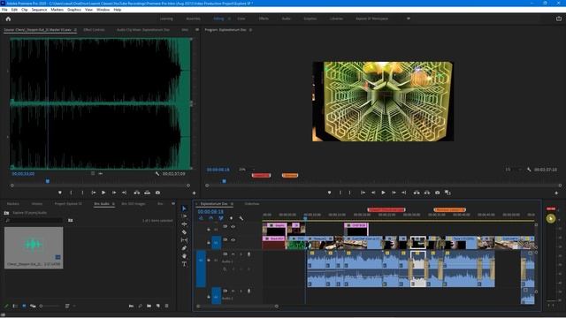Open playback resolution dropdown in Program monitor
Viewport: 566px width, 318px height.
coord(513,170)
